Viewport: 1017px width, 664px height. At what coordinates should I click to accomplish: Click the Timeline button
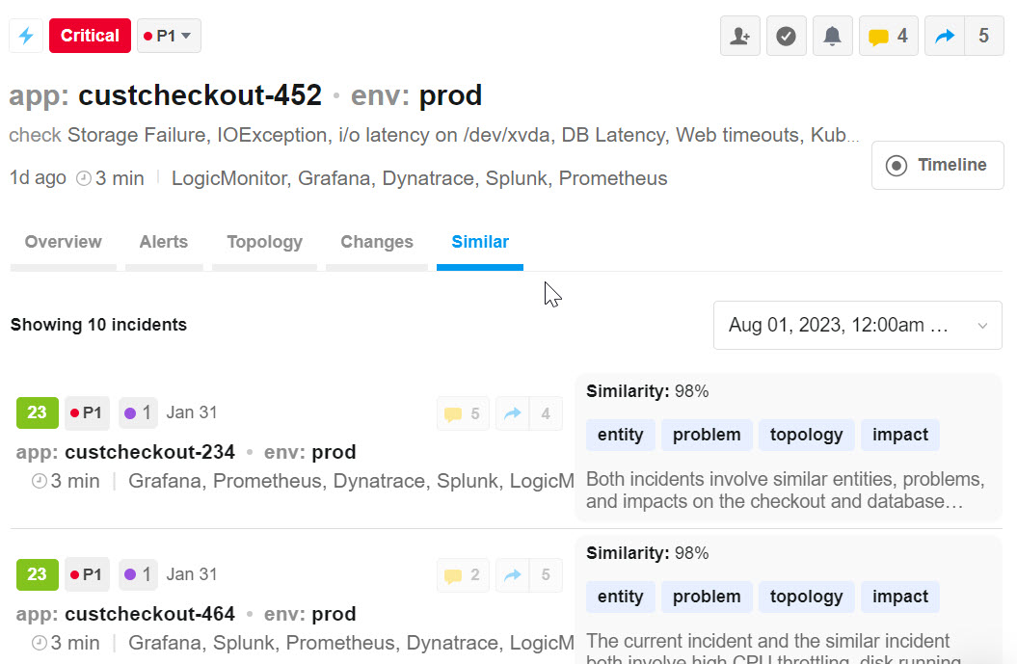point(937,166)
